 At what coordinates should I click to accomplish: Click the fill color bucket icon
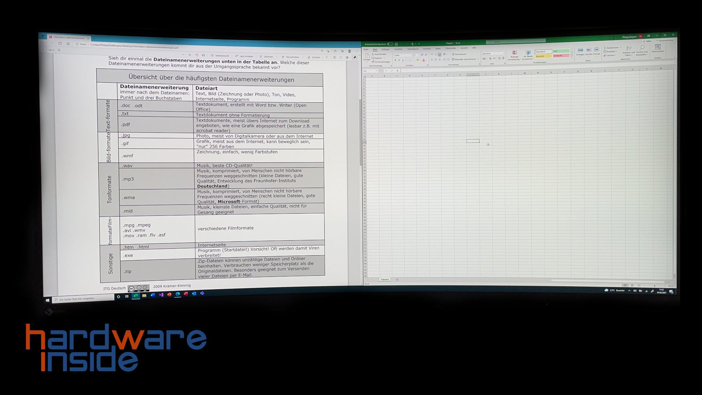click(418, 60)
